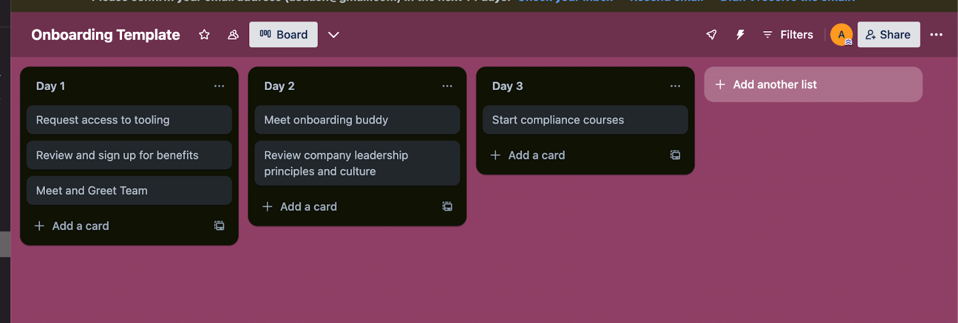958x323 pixels.
Task: Switch to Board view tab
Action: (x=283, y=35)
